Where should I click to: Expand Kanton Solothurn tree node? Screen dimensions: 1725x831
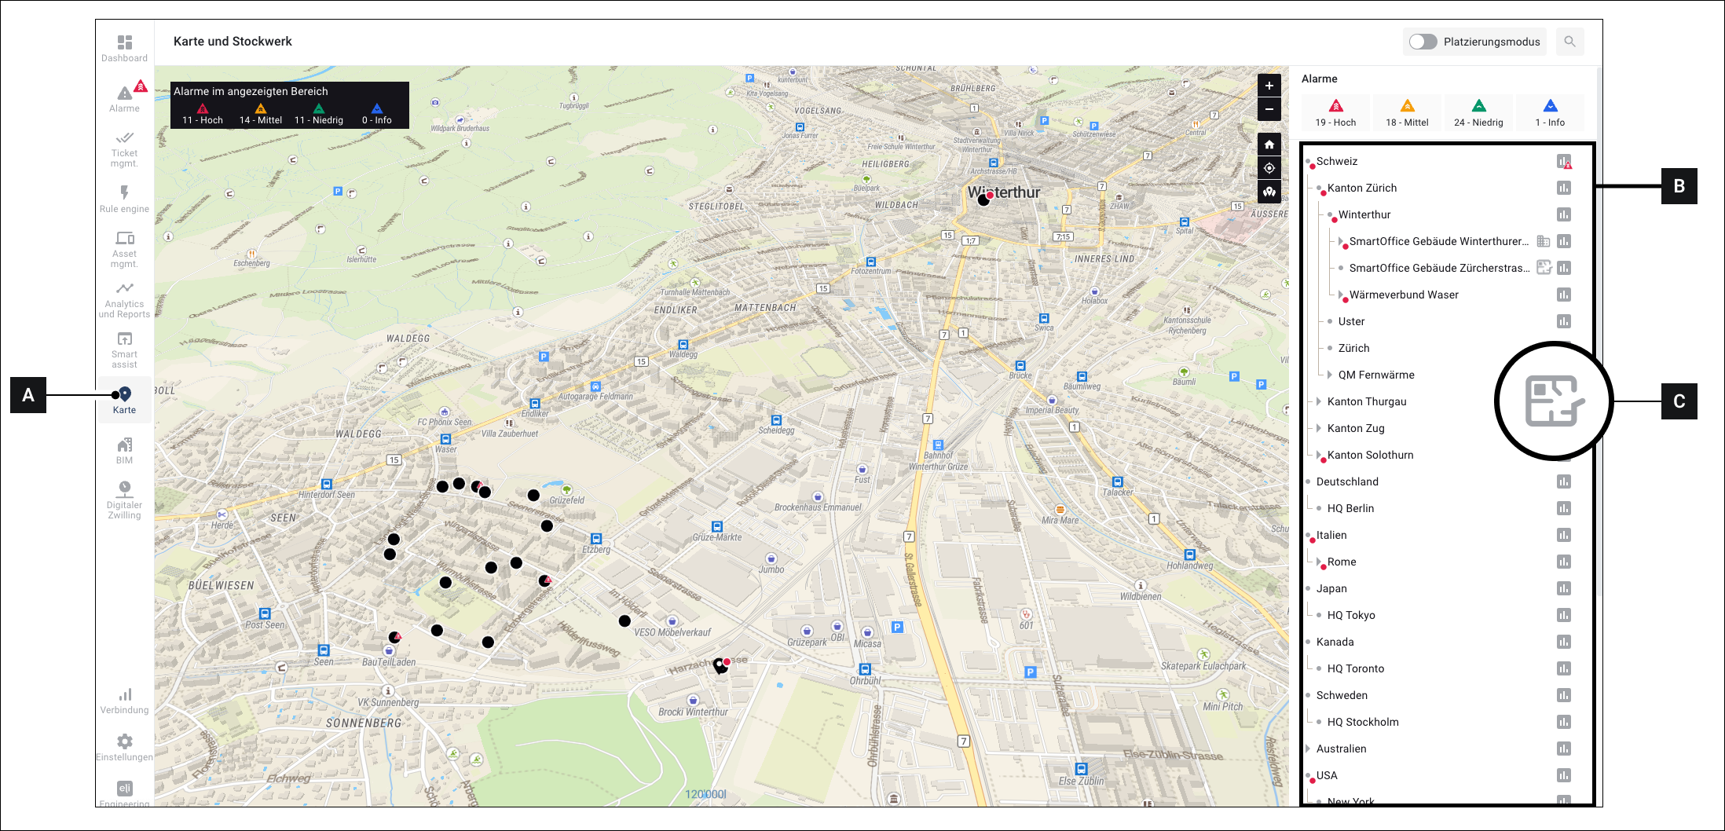pos(1319,455)
